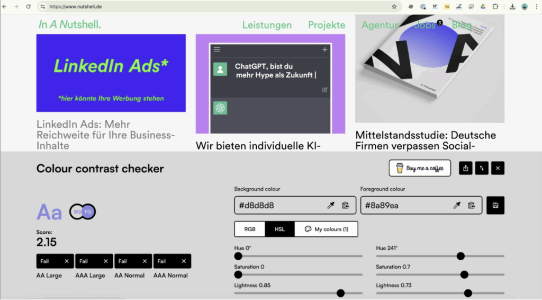Adjust the foreground Lightness 0.73 slider

click(x=440, y=293)
